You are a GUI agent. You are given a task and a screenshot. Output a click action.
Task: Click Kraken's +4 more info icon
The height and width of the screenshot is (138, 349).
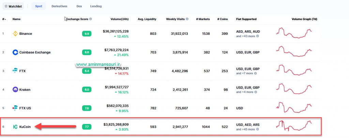point(256,92)
